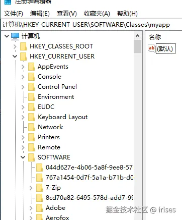
Task: Click the string value ab icon
Action: coord(152,48)
